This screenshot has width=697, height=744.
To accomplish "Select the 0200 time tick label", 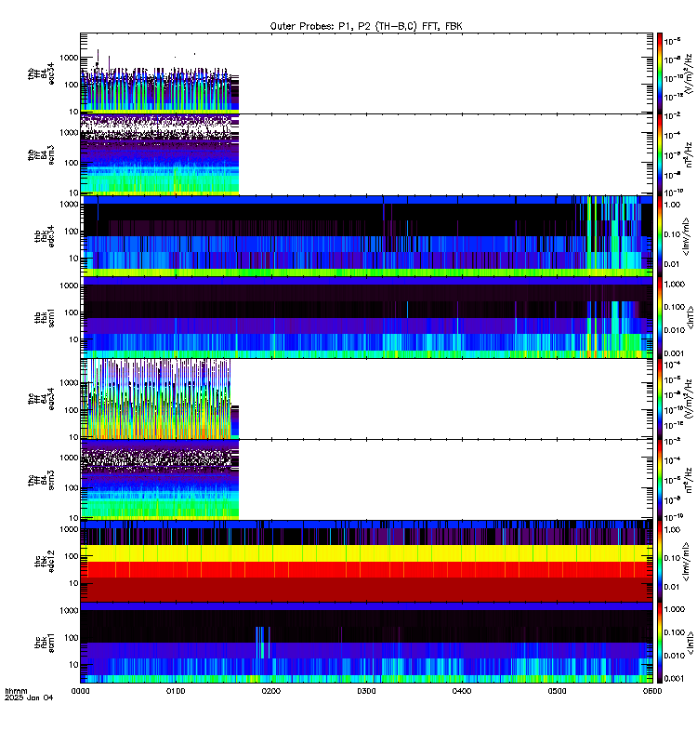I will [x=271, y=691].
